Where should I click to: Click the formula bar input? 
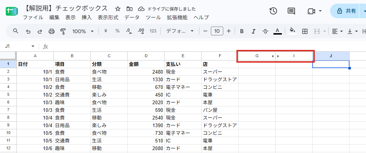click(x=208, y=46)
